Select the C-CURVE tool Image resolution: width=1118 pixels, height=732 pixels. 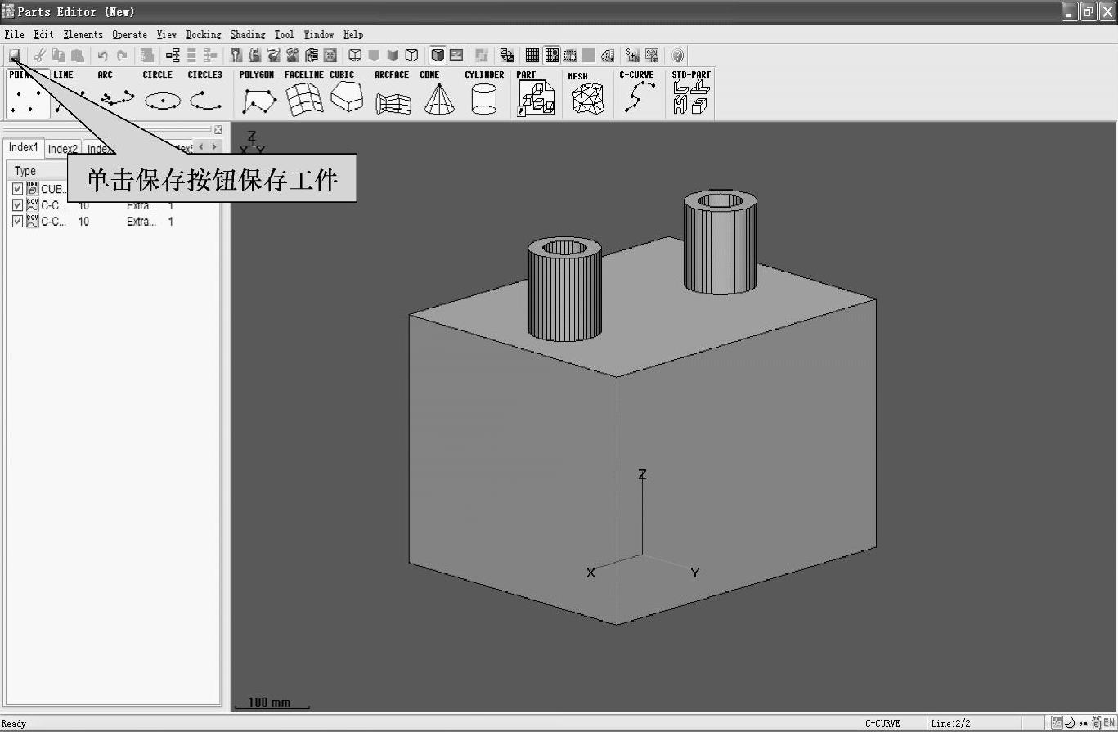pyautogui.click(x=636, y=95)
